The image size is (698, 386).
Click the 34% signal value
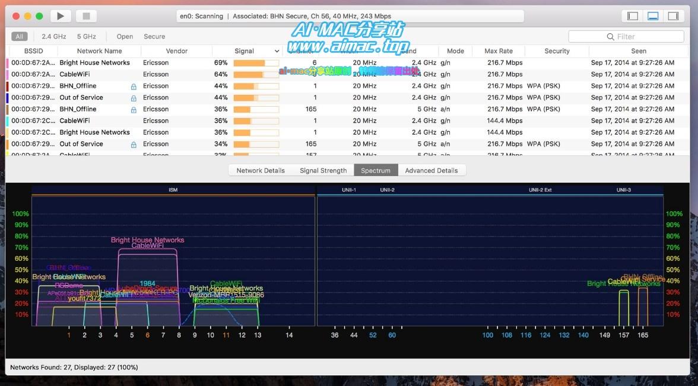[x=221, y=143]
